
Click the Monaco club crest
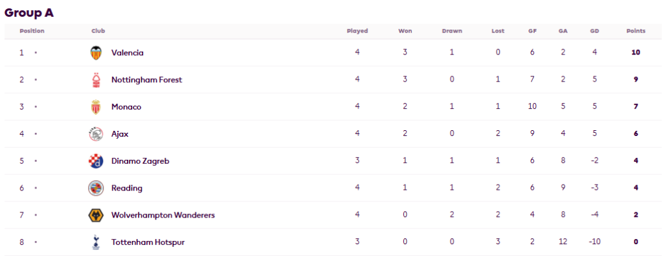pyautogui.click(x=96, y=107)
